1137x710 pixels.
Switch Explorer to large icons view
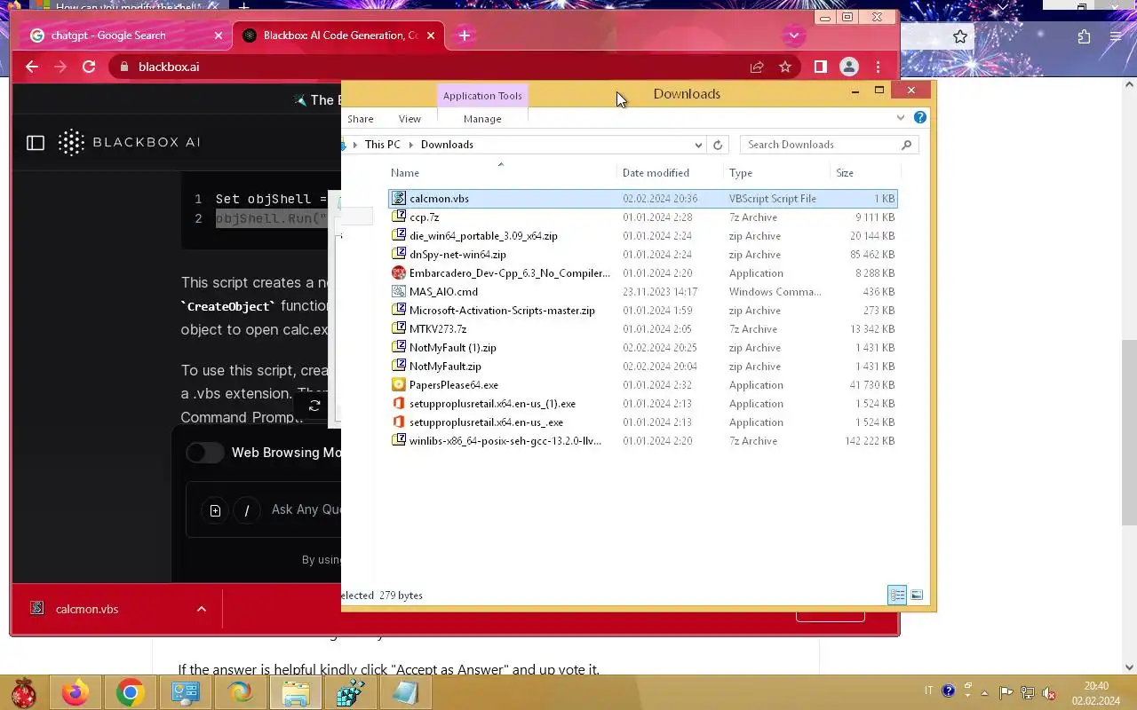917,596
